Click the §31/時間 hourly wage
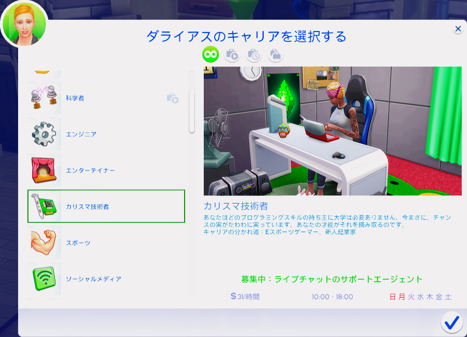Screen dimensions: 467x337 245,297
